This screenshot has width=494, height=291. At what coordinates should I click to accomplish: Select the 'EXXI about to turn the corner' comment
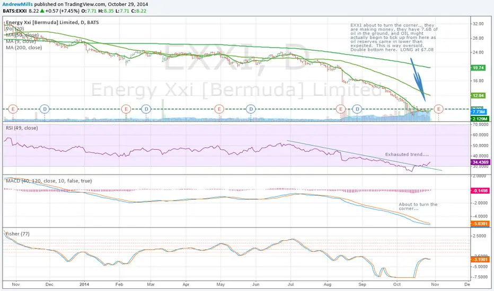(x=394, y=37)
